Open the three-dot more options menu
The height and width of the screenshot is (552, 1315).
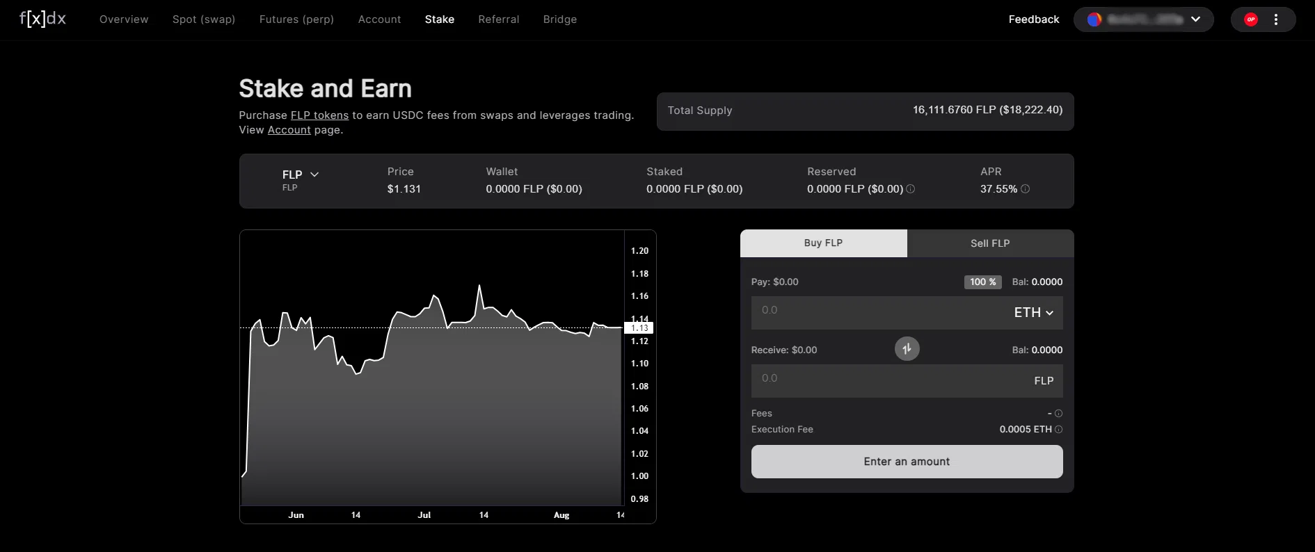click(x=1276, y=19)
